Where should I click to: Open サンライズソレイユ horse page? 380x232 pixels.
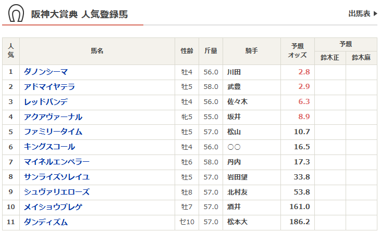(x=57, y=177)
